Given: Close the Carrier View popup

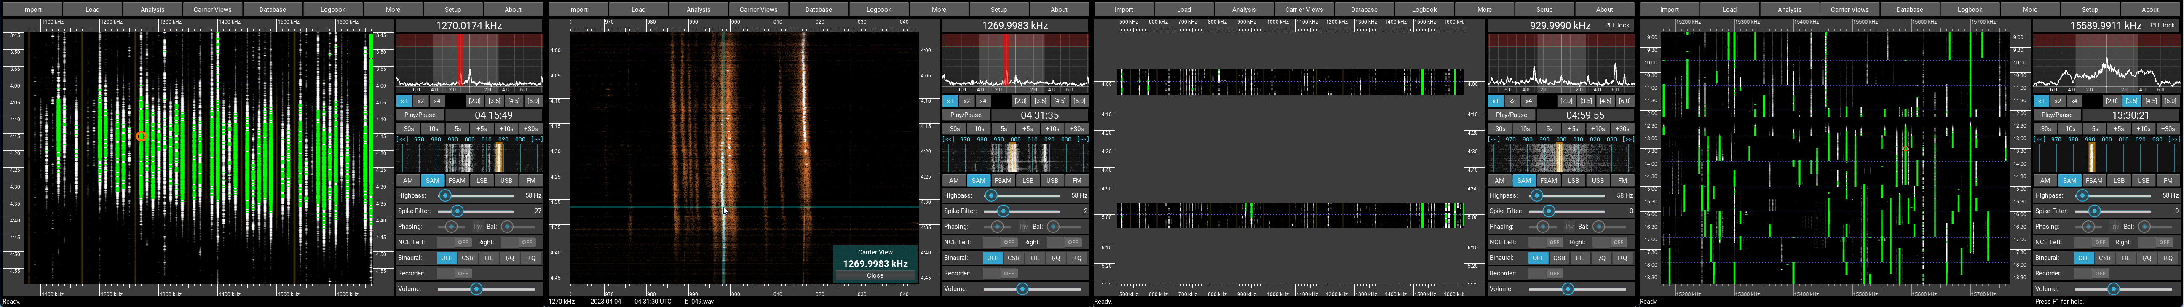Looking at the screenshot, I should 874,275.
